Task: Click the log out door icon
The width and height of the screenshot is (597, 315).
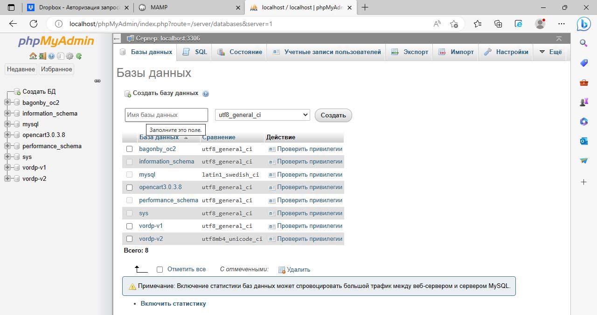Action: (x=42, y=56)
